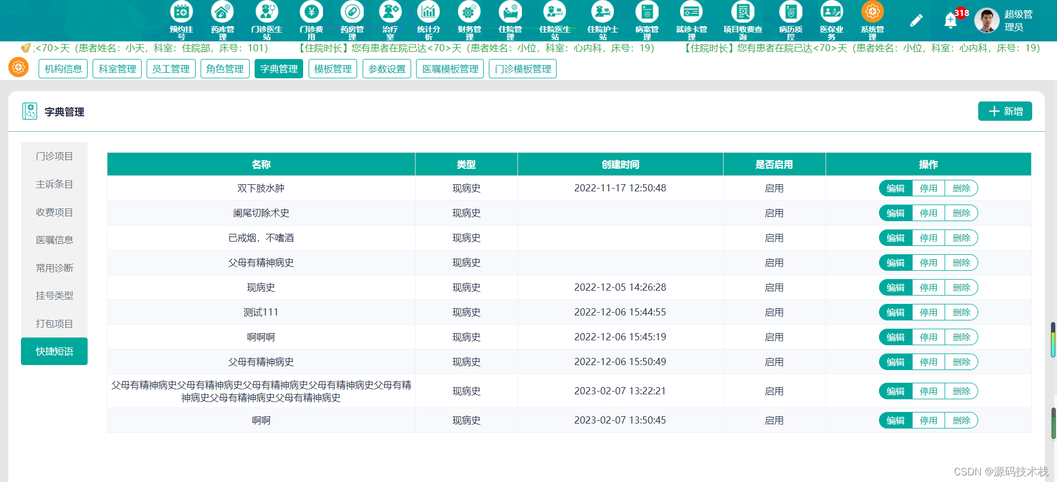Click the 2022-11-17 12:50:48 timestamp cell
This screenshot has height=482, width=1057.
[621, 188]
